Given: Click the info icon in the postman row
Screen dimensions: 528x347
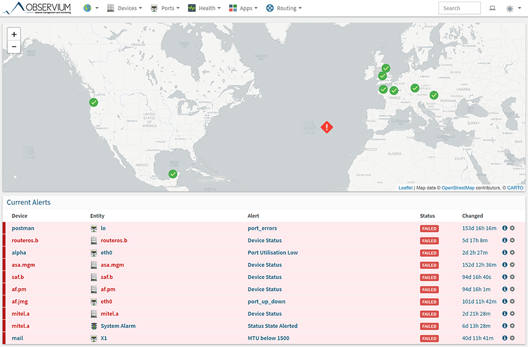Looking at the screenshot, I should [504, 229].
